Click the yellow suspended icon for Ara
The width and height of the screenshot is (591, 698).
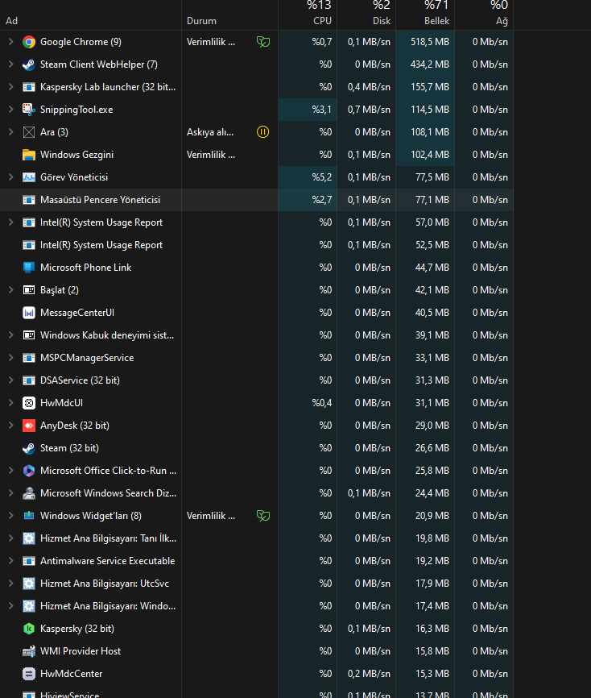[x=262, y=132]
